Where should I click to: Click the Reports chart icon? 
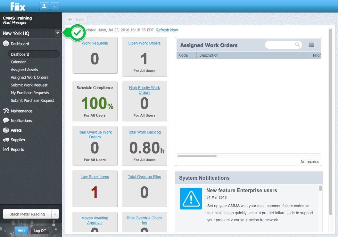click(6, 149)
